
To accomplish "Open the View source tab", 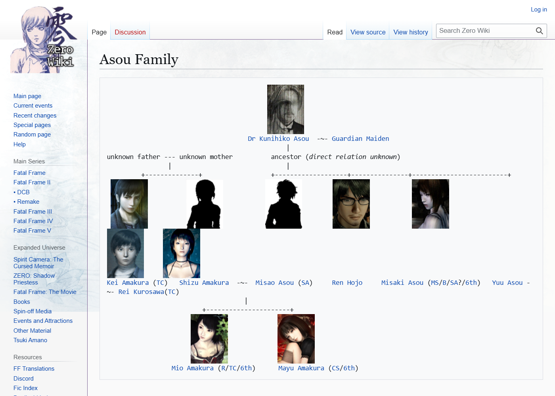I will pos(368,32).
